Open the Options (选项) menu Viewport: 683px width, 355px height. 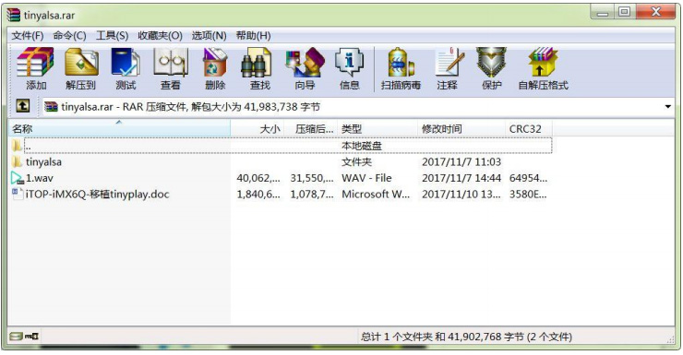coord(210,36)
